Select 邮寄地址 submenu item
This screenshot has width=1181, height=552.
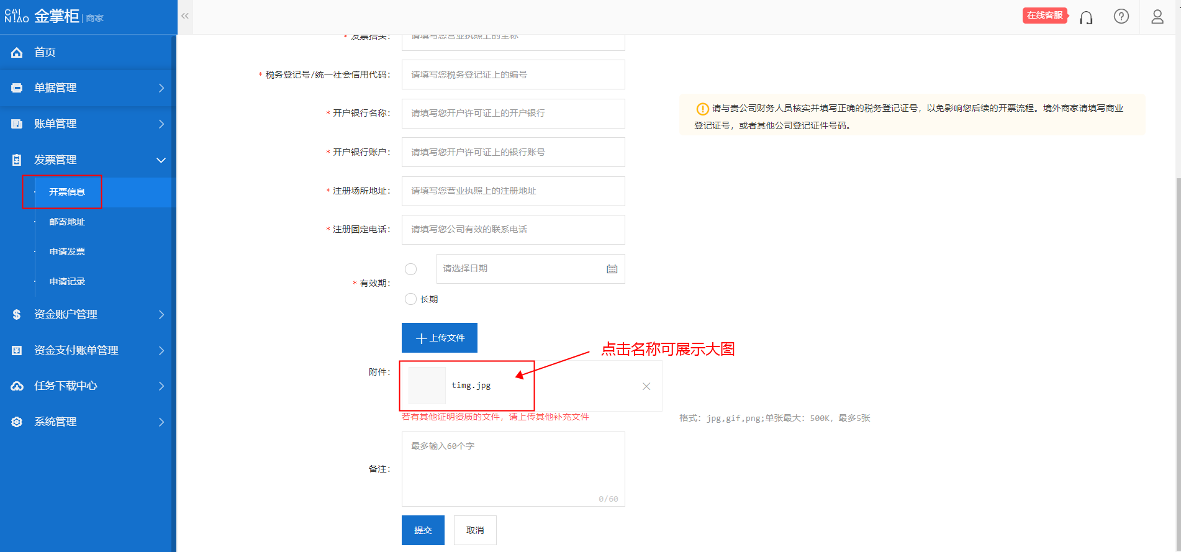(x=67, y=222)
